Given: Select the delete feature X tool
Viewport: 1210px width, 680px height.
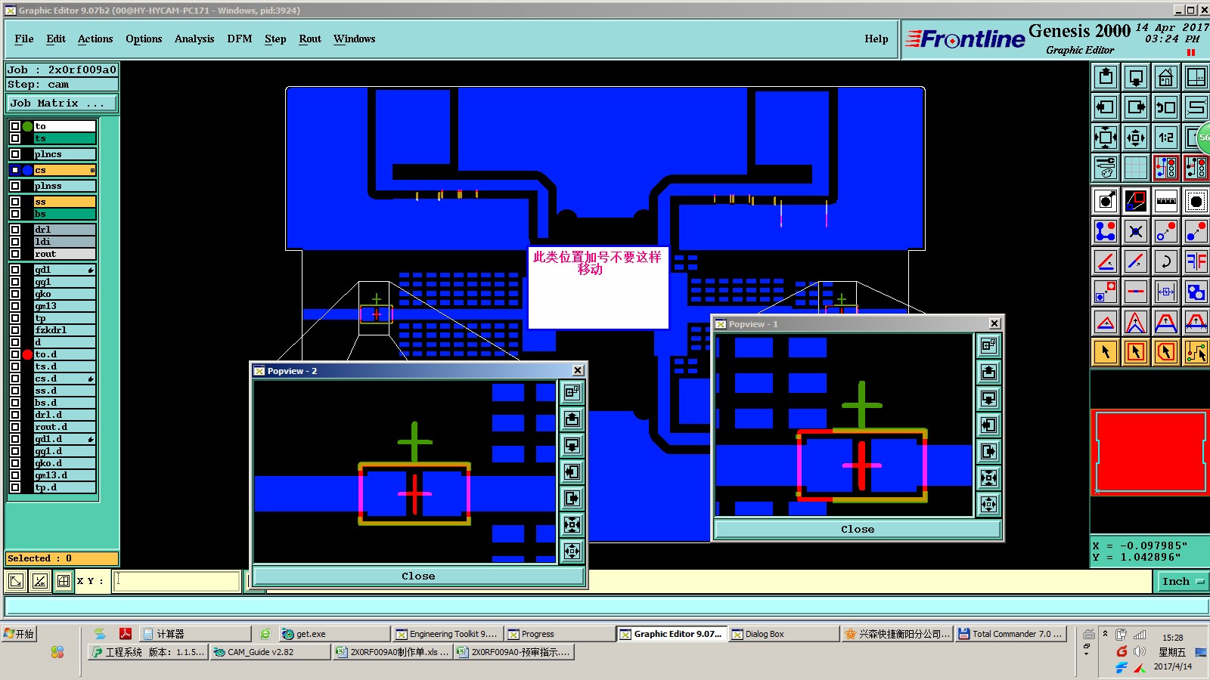Looking at the screenshot, I should [x=1136, y=231].
